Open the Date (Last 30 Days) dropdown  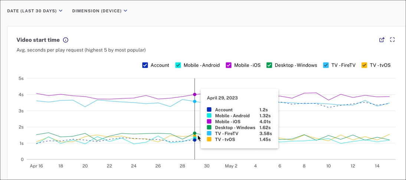[32, 11]
